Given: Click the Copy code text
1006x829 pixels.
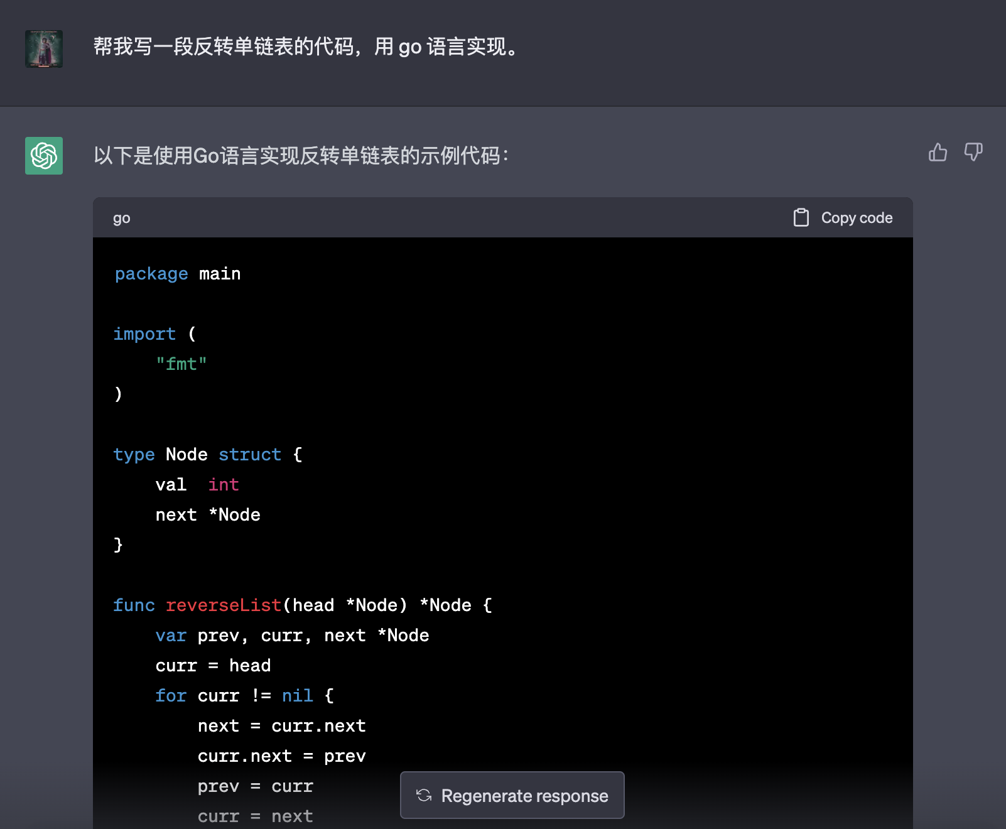Looking at the screenshot, I should point(857,218).
